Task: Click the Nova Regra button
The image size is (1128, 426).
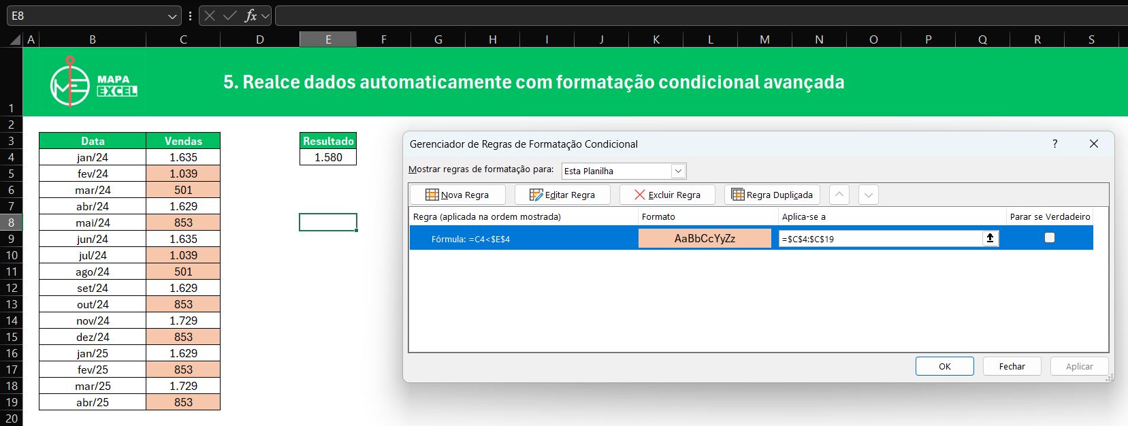Action: (x=458, y=195)
